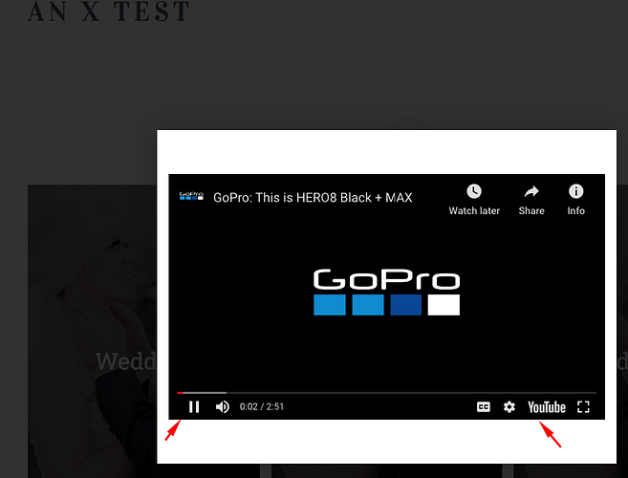Seek along the video progress bar

[386, 393]
